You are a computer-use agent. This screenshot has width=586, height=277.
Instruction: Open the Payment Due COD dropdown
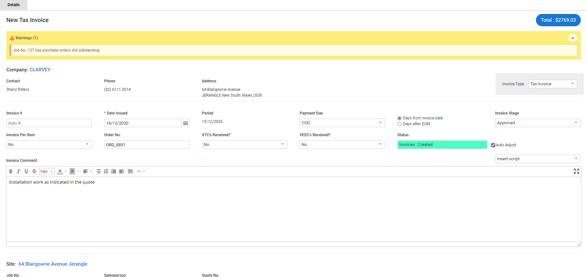coord(342,123)
